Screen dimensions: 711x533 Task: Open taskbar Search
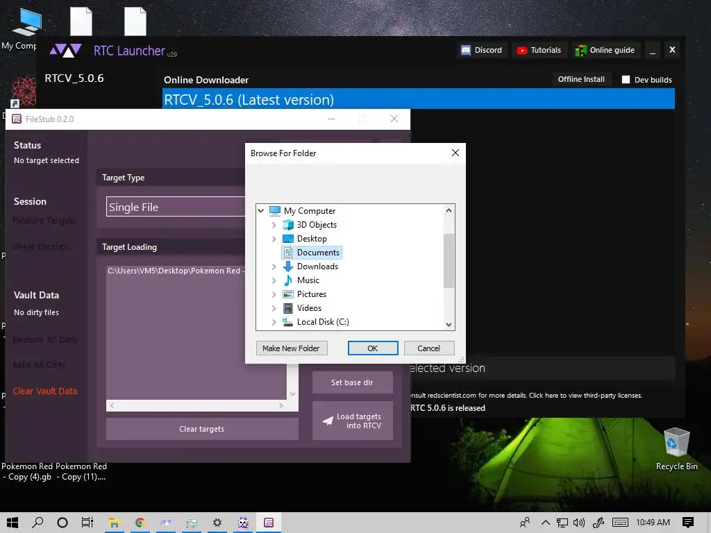coord(37,523)
